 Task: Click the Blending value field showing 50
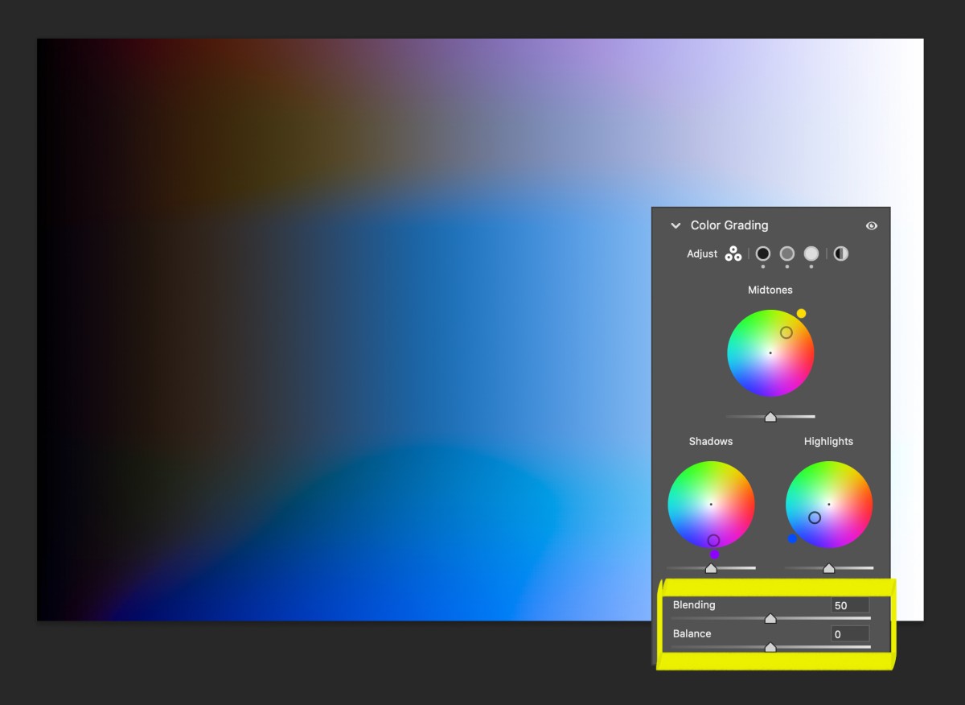(x=850, y=604)
